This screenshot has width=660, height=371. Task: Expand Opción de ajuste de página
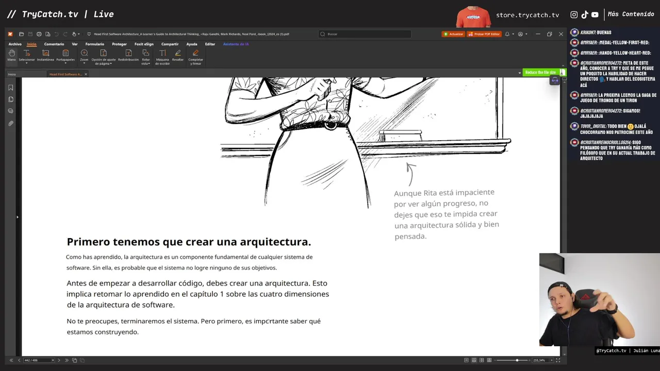(x=103, y=57)
